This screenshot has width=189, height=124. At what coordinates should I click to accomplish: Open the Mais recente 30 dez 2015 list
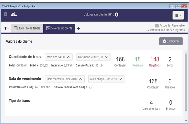64,79
